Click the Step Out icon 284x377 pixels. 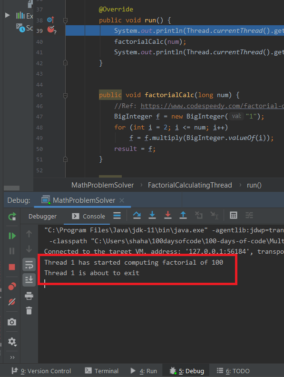tap(183, 215)
